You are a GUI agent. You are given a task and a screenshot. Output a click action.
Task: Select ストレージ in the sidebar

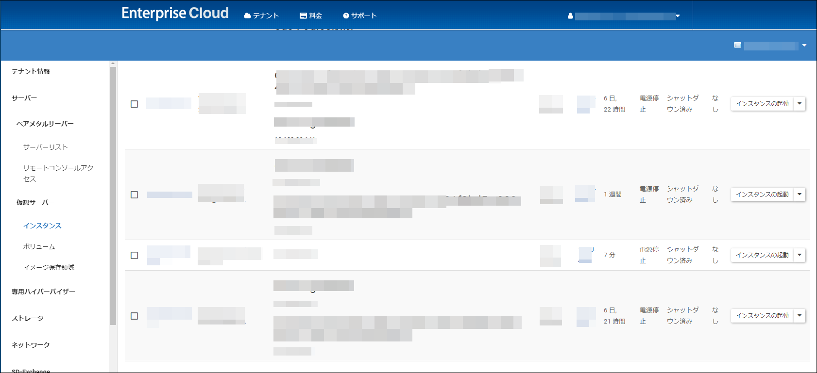[x=28, y=318]
